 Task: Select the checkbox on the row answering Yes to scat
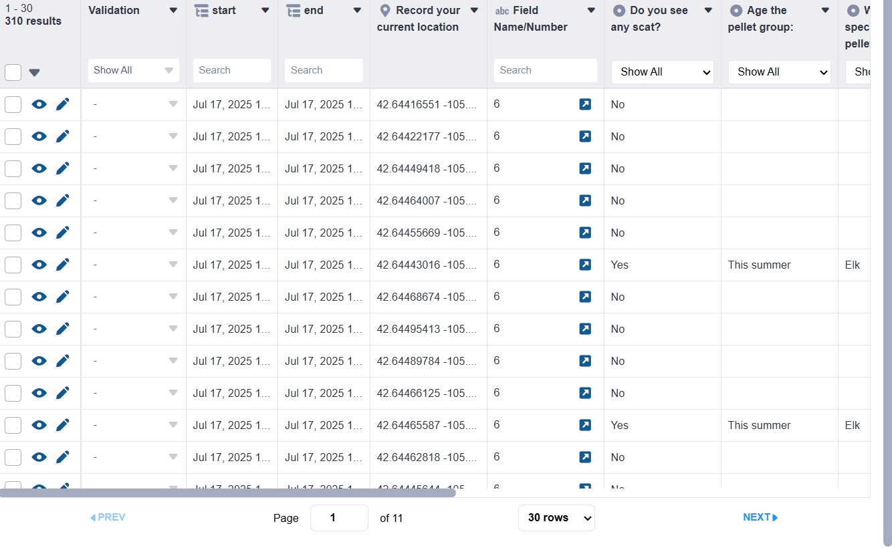tap(13, 264)
